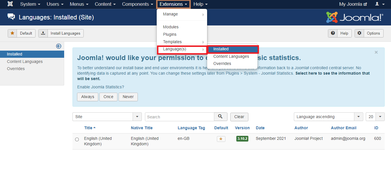Select Installed in the sidebar
The height and width of the screenshot is (177, 391).
(32, 54)
